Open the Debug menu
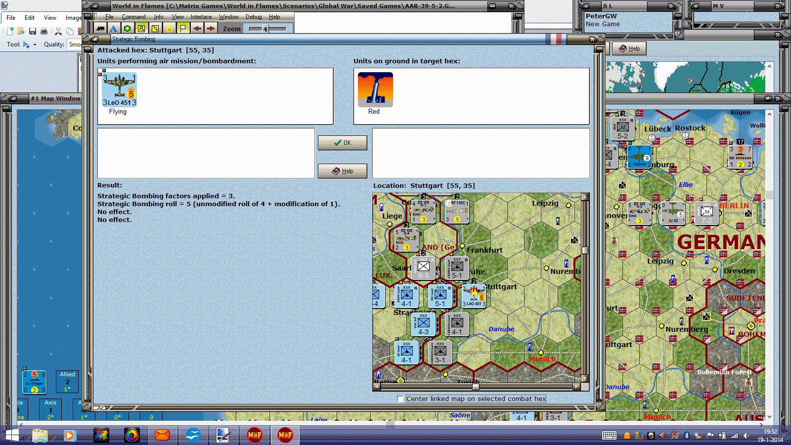The width and height of the screenshot is (791, 445). point(254,17)
